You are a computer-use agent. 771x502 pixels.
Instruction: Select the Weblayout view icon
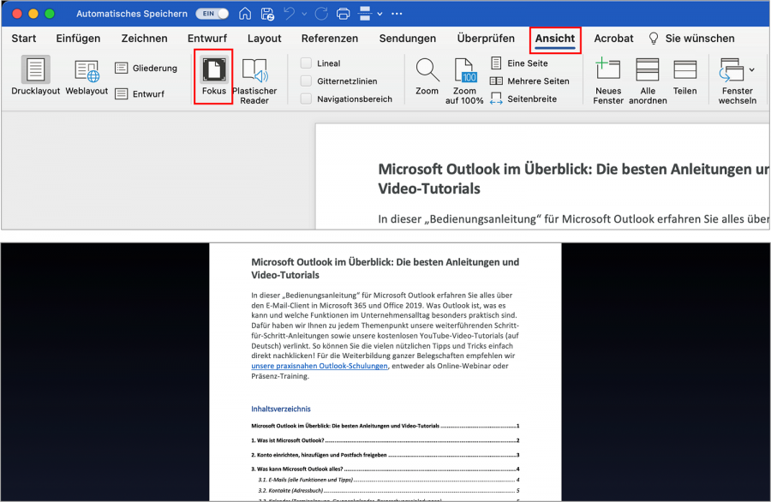click(86, 77)
